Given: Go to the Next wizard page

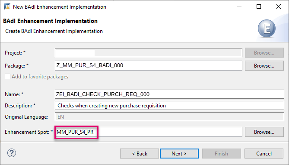Looking at the screenshot, I should coord(179,154).
